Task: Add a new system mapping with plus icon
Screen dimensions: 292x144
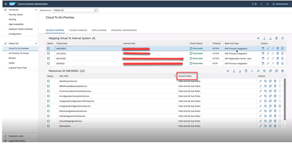Action: point(258,38)
